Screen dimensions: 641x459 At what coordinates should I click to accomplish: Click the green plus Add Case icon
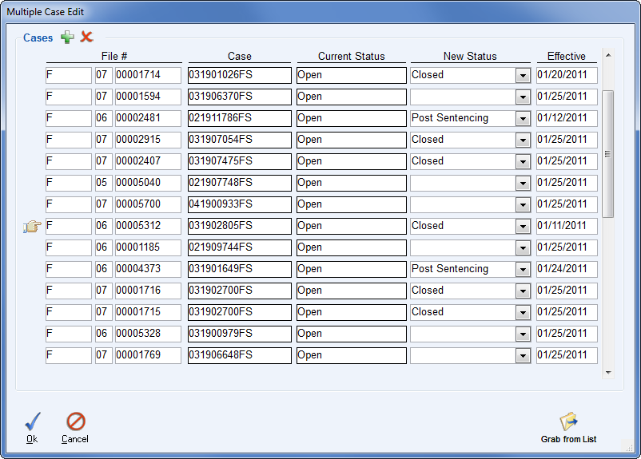pyautogui.click(x=67, y=38)
